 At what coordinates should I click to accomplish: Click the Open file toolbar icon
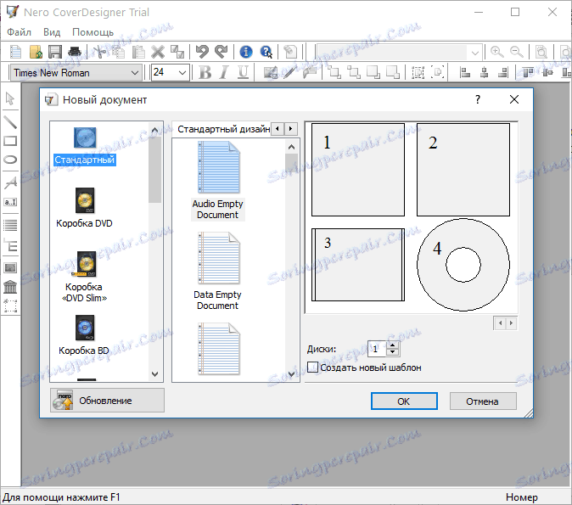click(36, 52)
